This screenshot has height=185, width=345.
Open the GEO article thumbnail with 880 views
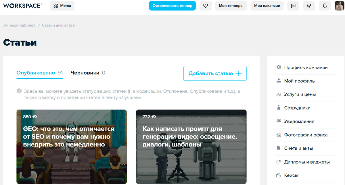pos(72,147)
